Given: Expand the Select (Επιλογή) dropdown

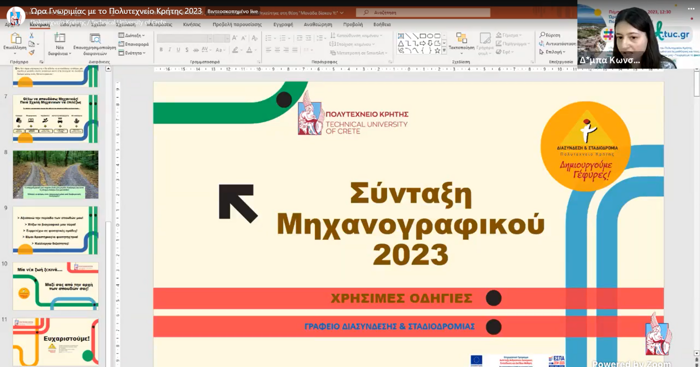Looking at the screenshot, I should click(x=553, y=52).
